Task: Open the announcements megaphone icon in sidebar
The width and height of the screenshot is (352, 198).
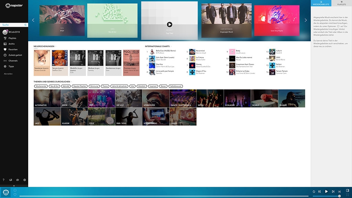Action: pyautogui.click(x=10, y=180)
